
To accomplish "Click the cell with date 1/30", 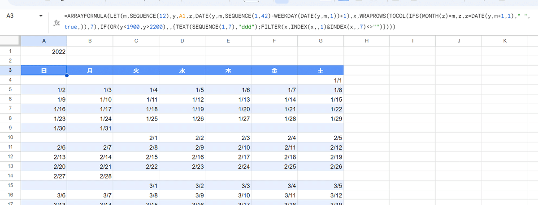I will click(x=44, y=128).
